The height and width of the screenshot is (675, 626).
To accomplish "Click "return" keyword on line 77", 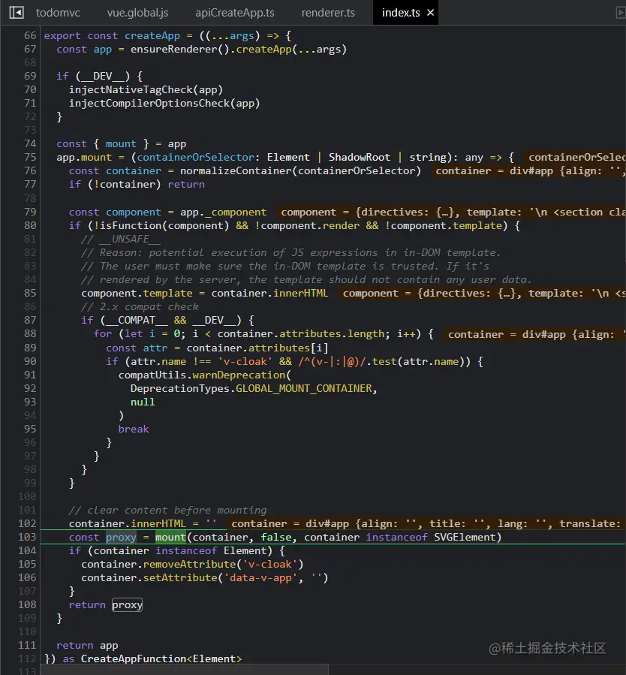I will (186, 184).
